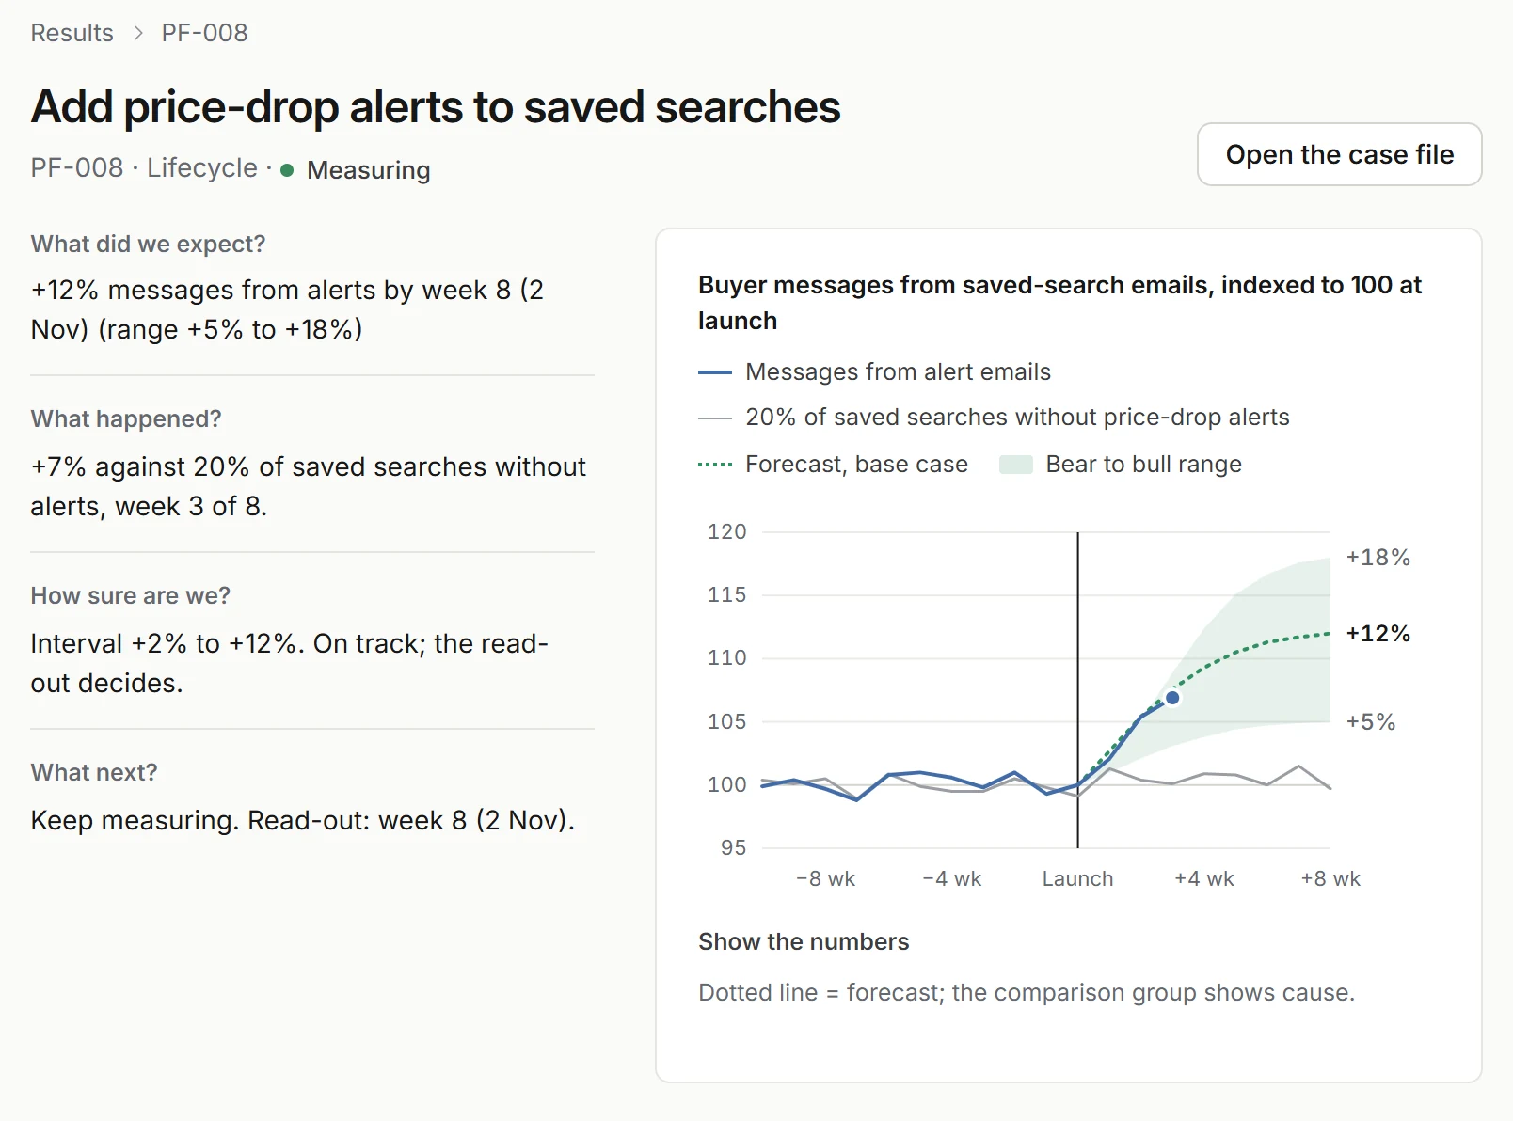Viewport: 1513px width, 1121px height.
Task: Click the 95 y-axis value
Action: click(x=733, y=847)
